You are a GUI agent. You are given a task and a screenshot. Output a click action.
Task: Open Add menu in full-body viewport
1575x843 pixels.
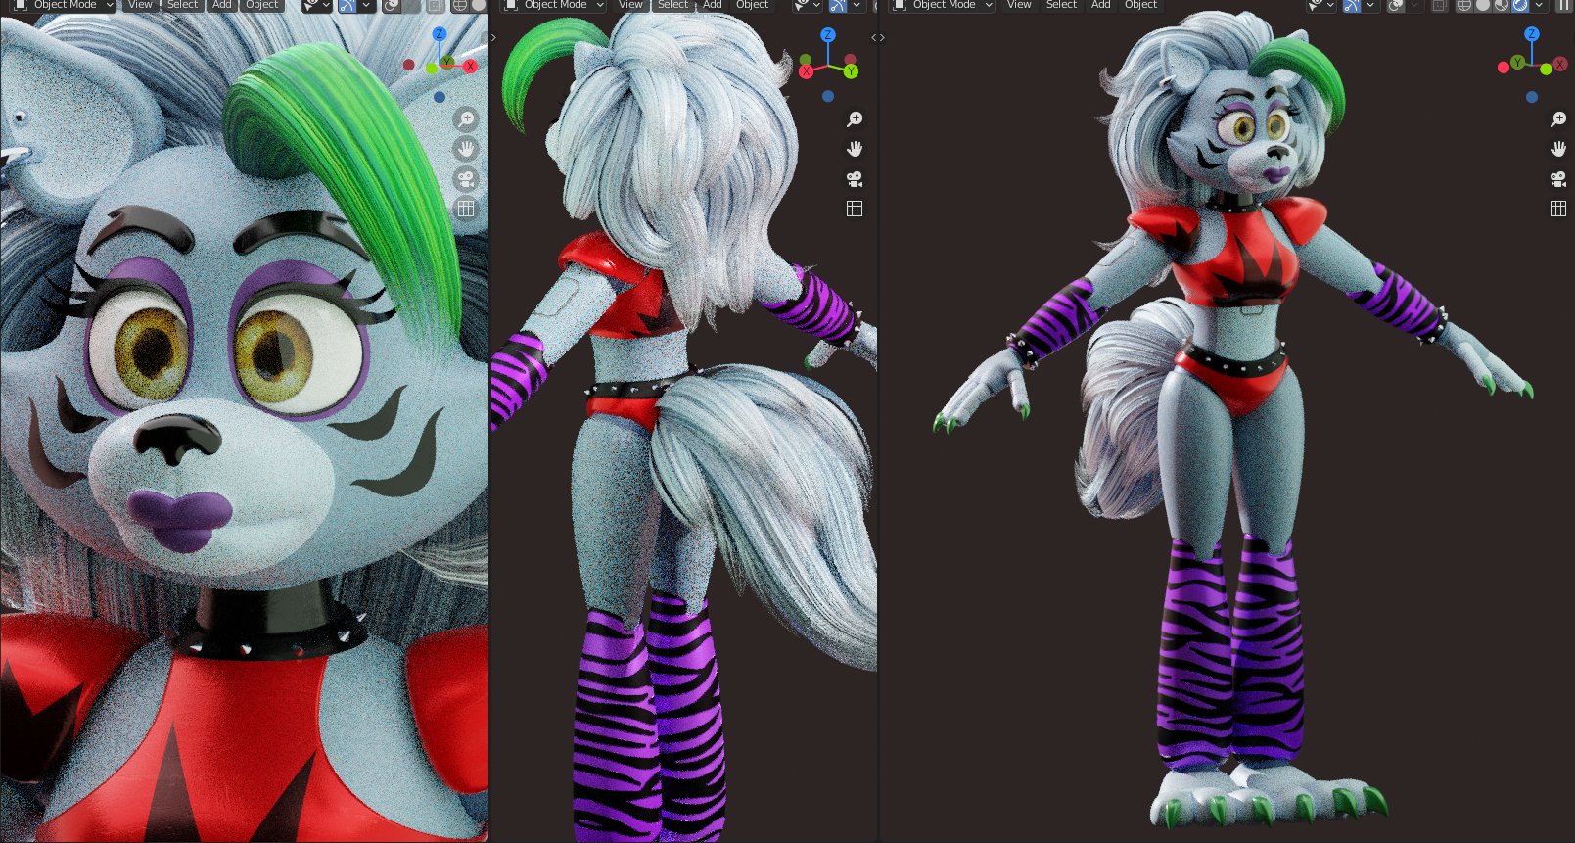coord(1101,5)
